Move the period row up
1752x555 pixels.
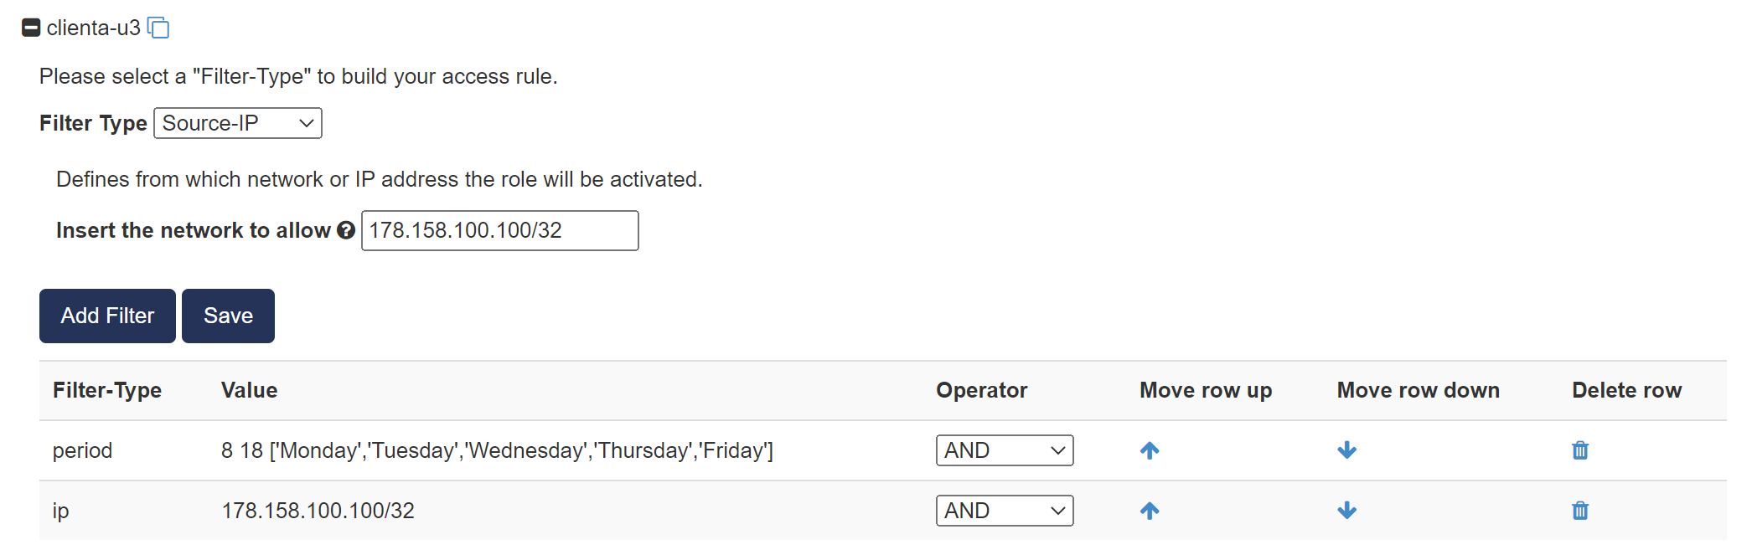pyautogui.click(x=1150, y=450)
